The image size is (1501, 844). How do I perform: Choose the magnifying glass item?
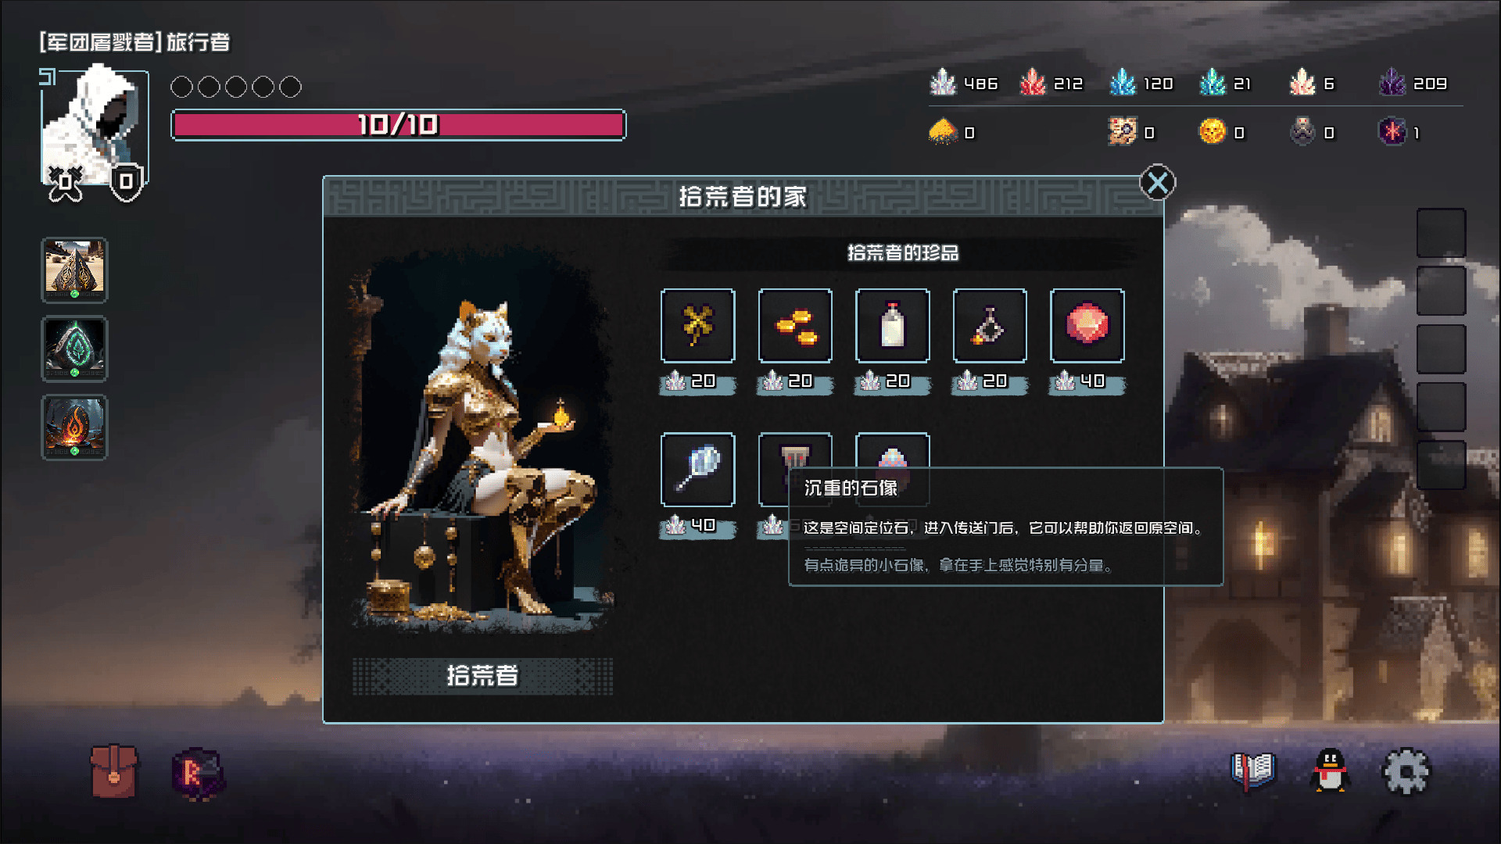pyautogui.click(x=697, y=469)
